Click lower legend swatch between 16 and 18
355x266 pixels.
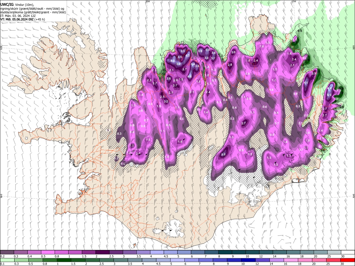290,260
